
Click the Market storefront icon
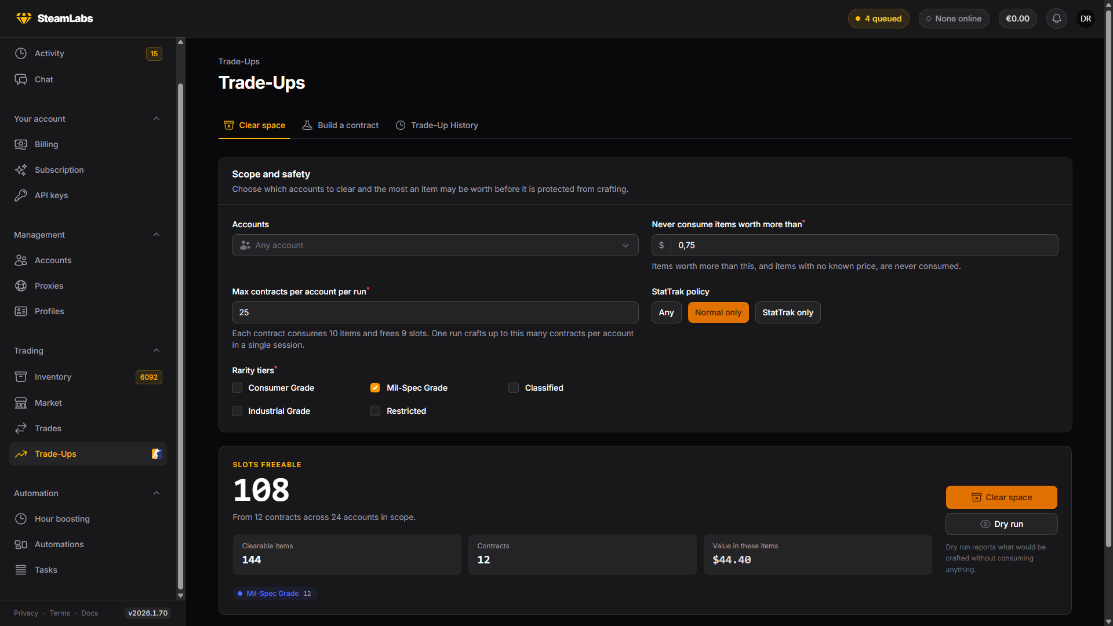pyautogui.click(x=21, y=403)
